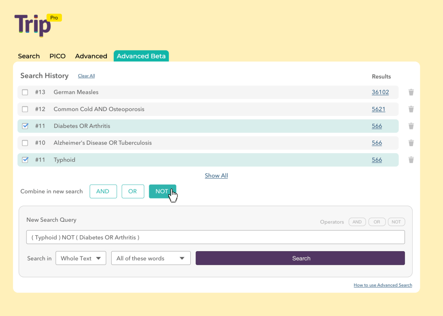This screenshot has width=443, height=316.
Task: Show all search history entries
Action: pos(216,176)
